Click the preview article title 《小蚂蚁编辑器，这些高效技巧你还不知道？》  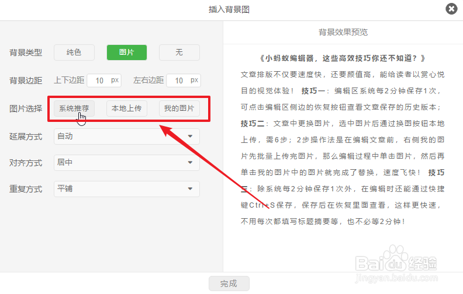(343, 58)
